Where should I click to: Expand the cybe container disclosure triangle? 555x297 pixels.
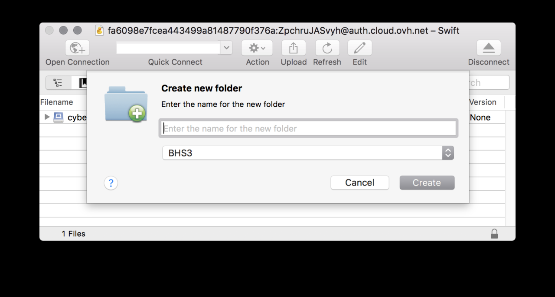pos(47,117)
